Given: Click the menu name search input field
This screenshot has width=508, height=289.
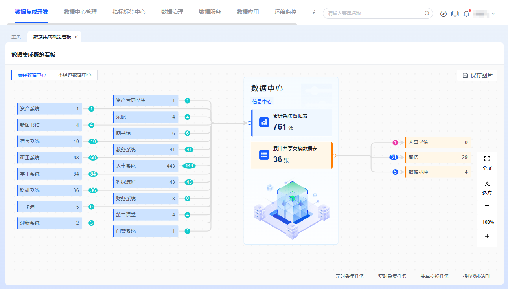Looking at the screenshot, I should (x=374, y=13).
